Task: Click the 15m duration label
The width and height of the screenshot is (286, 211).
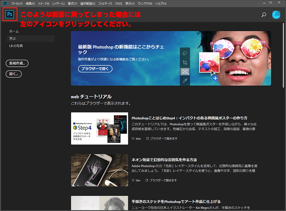Action: coord(136,180)
